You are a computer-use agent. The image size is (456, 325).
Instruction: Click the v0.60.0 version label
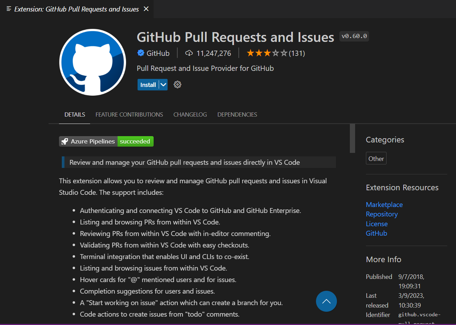coord(354,36)
